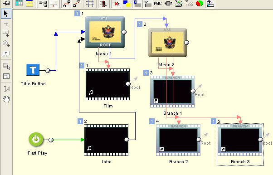Select the add menu tool with M
The height and width of the screenshot is (175, 273).
(x=6, y=54)
